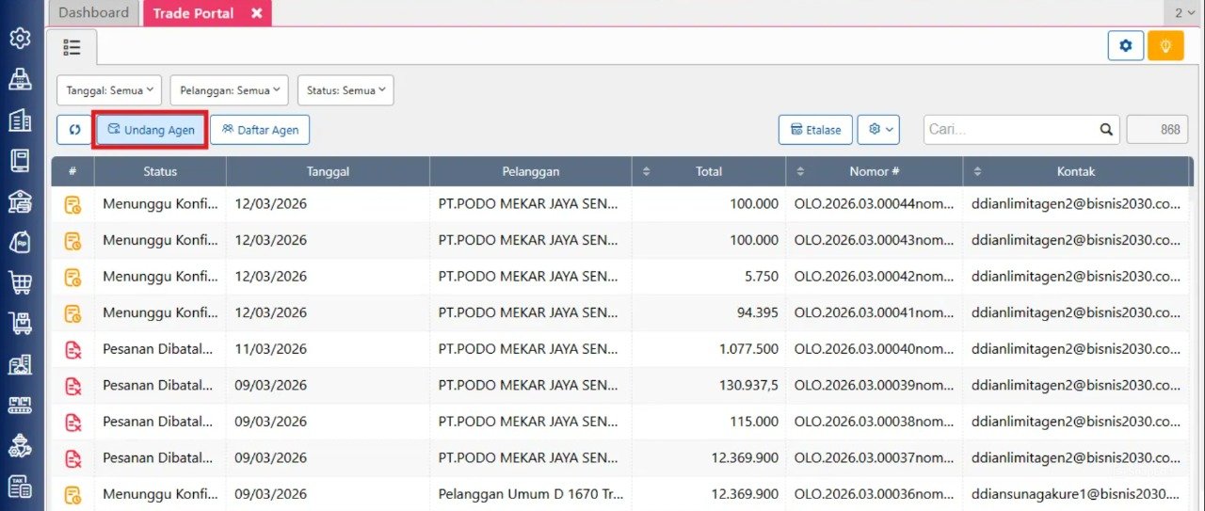Select the Trade Portal tab
The height and width of the screenshot is (511, 1205).
tap(193, 13)
